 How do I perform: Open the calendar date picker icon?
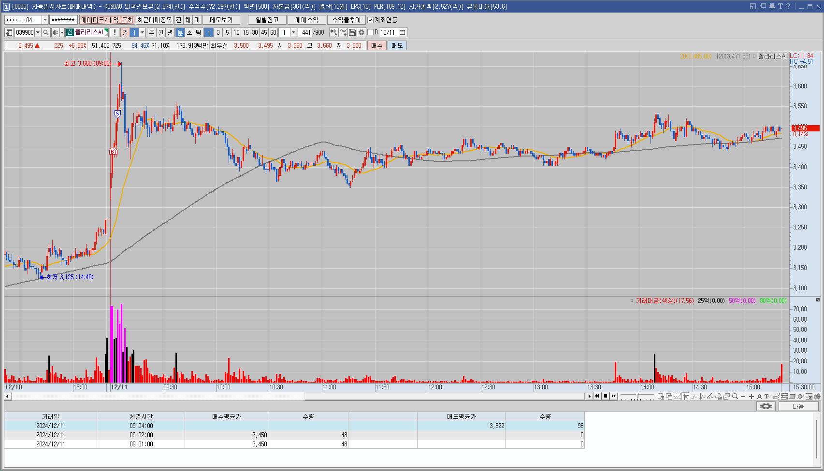click(402, 32)
